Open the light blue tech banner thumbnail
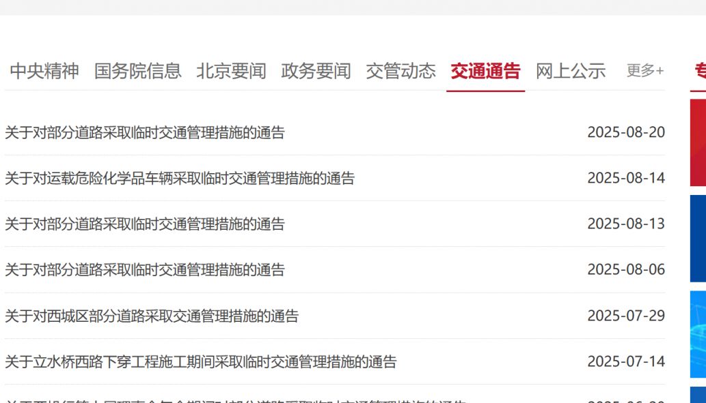 click(x=698, y=334)
